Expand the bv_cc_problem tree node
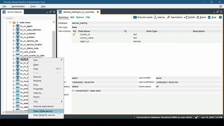This screenshot has width=224, height=126. click(x=14, y=37)
